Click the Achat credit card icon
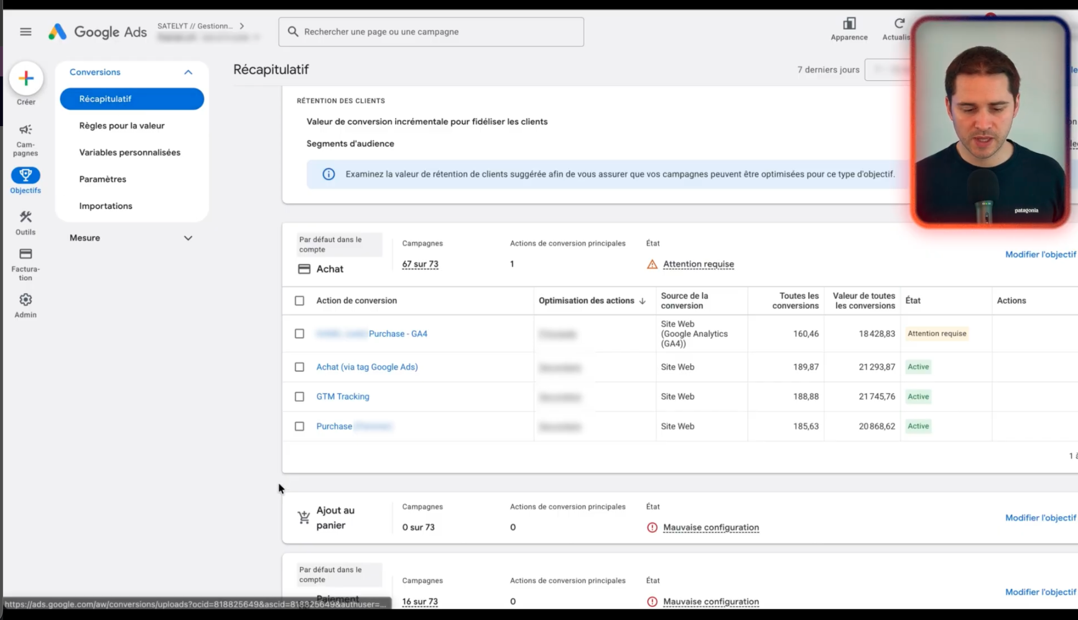Image resolution: width=1078 pixels, height=620 pixels. [304, 269]
